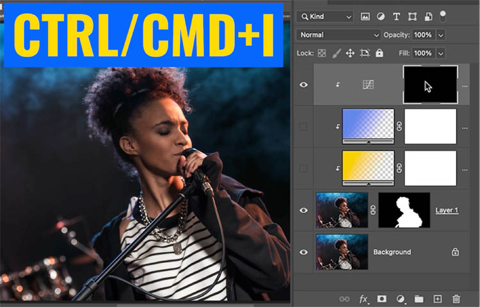Add a layer mask button
Viewport: 480px width, 307px height.
(x=381, y=299)
